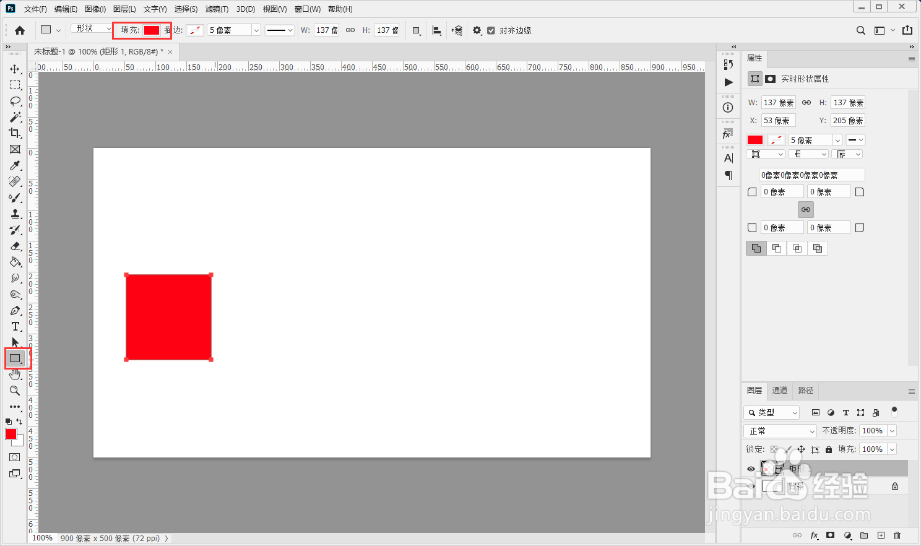921x546 pixels.
Task: Open the 正常 blend mode dropdown
Action: (780, 431)
